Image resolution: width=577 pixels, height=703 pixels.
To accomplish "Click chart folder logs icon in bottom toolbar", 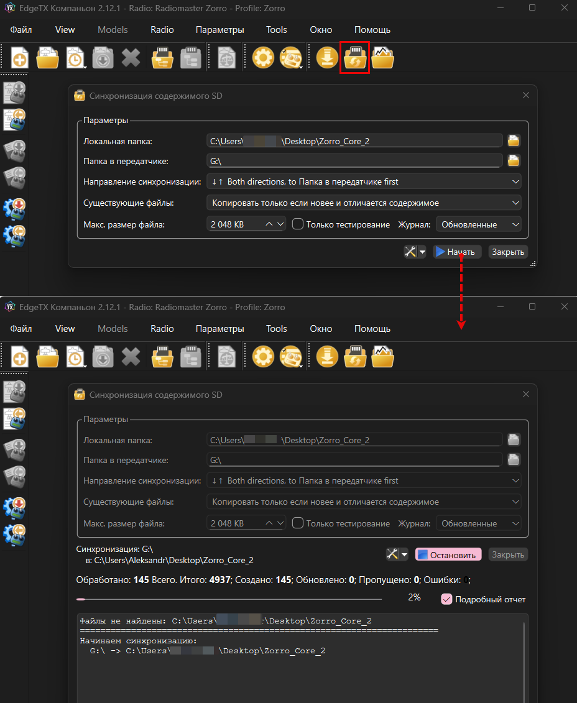I will (382, 356).
